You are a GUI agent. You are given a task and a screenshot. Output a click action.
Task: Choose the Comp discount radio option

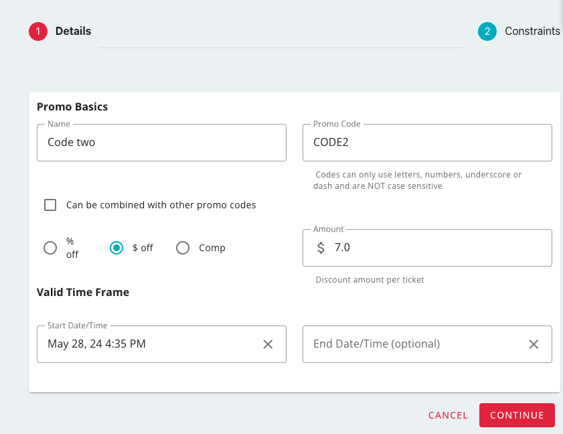(x=183, y=248)
